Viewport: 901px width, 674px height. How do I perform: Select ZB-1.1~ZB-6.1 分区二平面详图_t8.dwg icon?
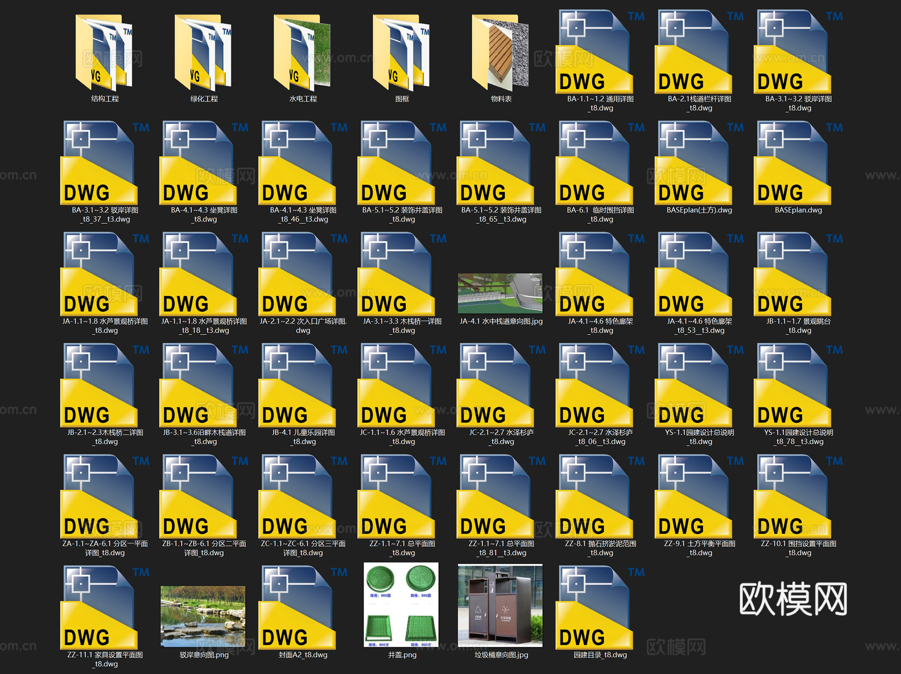203,496
